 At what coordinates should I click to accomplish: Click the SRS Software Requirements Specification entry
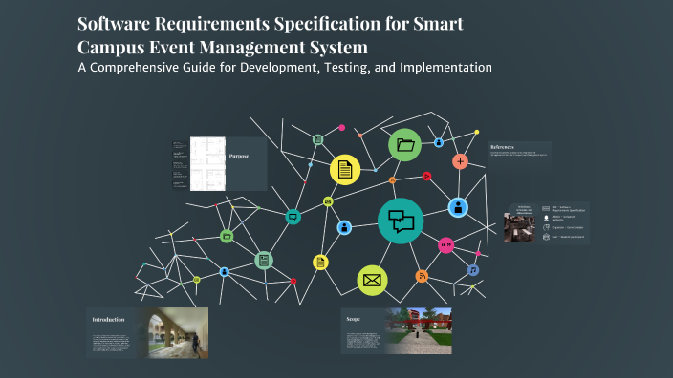click(568, 209)
